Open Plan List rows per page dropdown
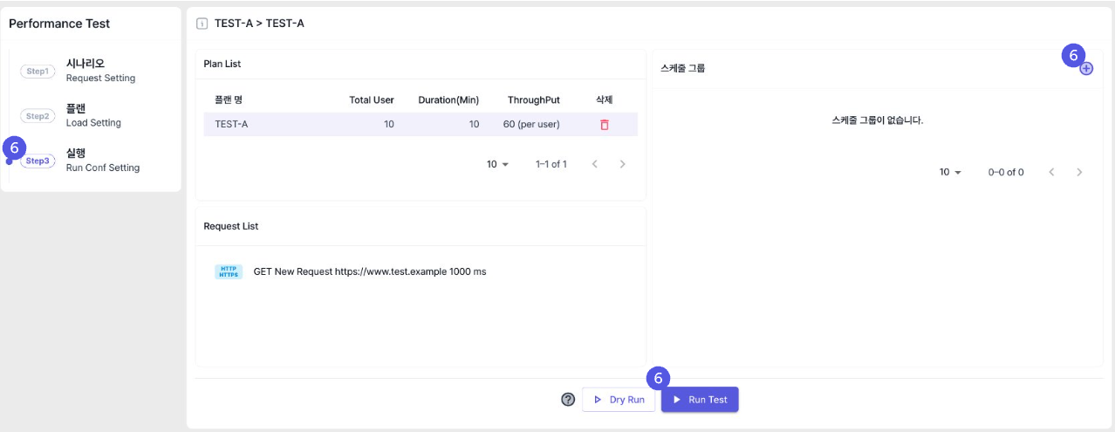Screen dimensions: 1115x432 click(497, 164)
